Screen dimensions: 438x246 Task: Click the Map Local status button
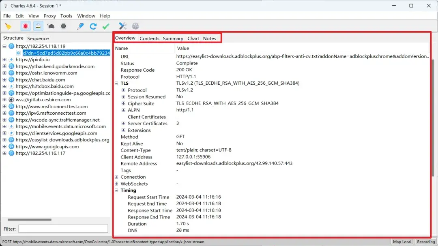(402, 242)
